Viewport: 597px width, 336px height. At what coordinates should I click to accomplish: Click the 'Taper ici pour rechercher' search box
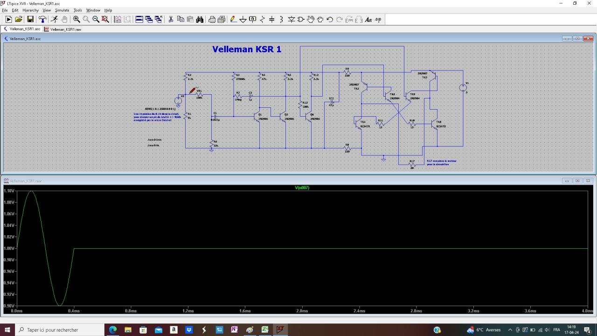60,330
